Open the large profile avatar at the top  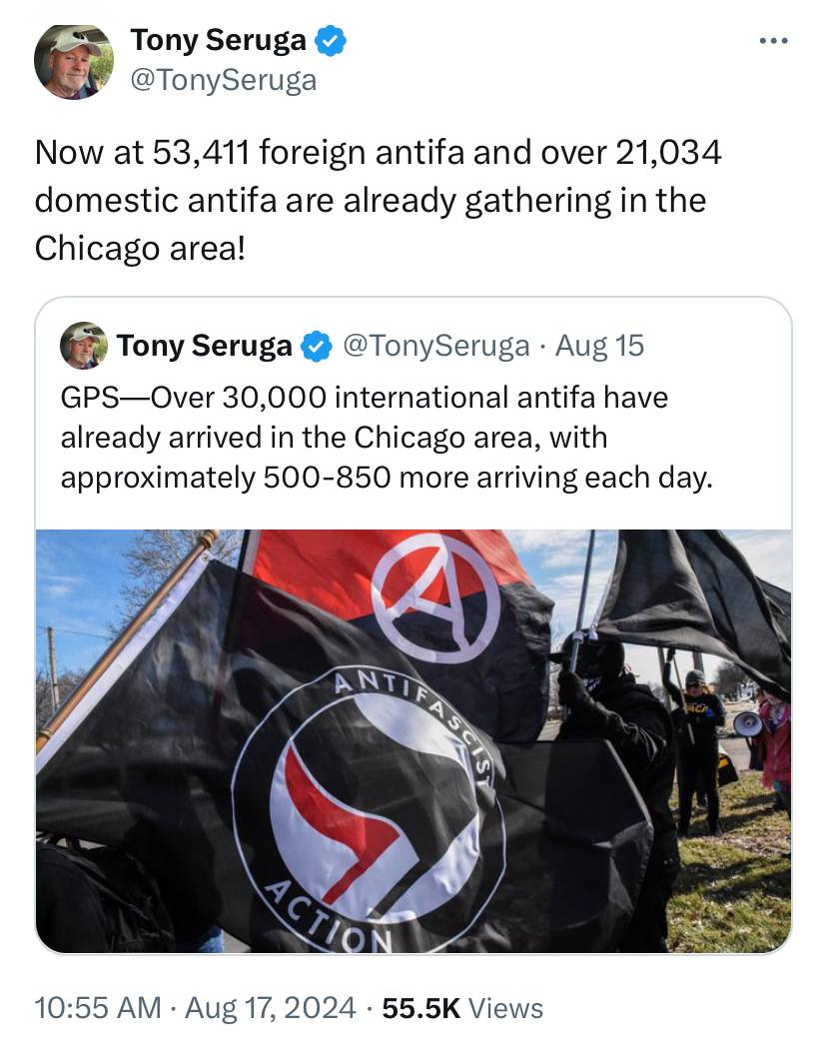[x=74, y=62]
